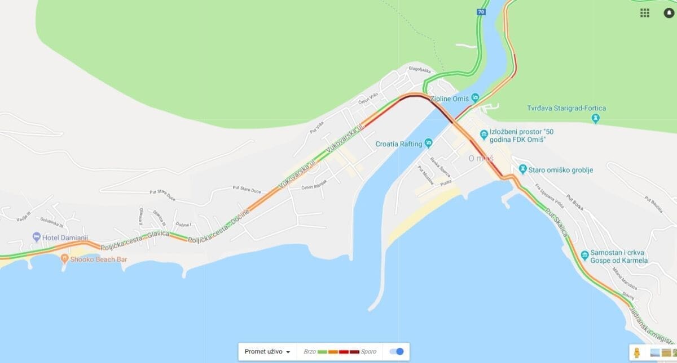Click the route 70 road shield
The image size is (677, 363).
(481, 12)
